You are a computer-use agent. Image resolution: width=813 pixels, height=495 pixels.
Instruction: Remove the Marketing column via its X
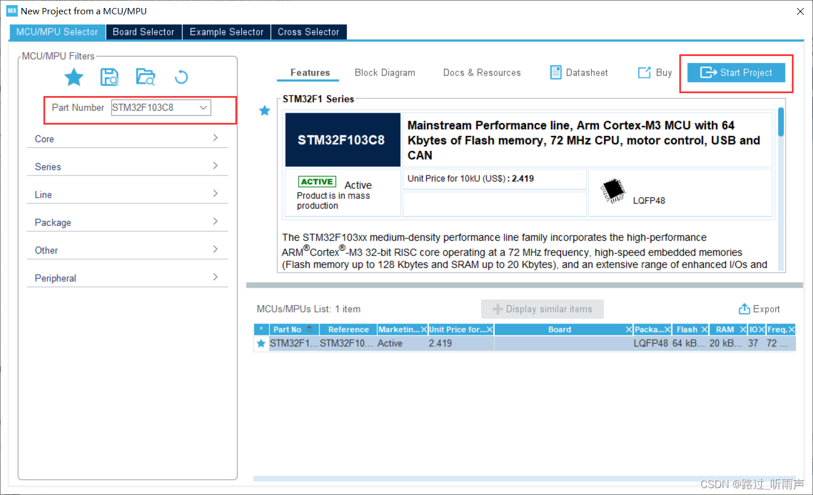(424, 330)
